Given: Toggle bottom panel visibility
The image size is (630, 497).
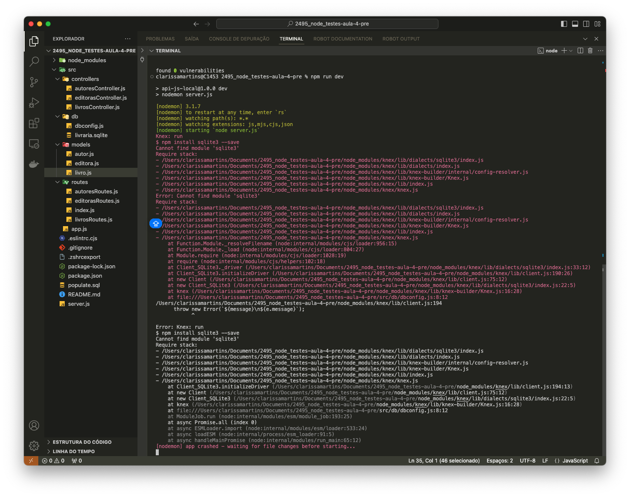Looking at the screenshot, I should tap(575, 24).
